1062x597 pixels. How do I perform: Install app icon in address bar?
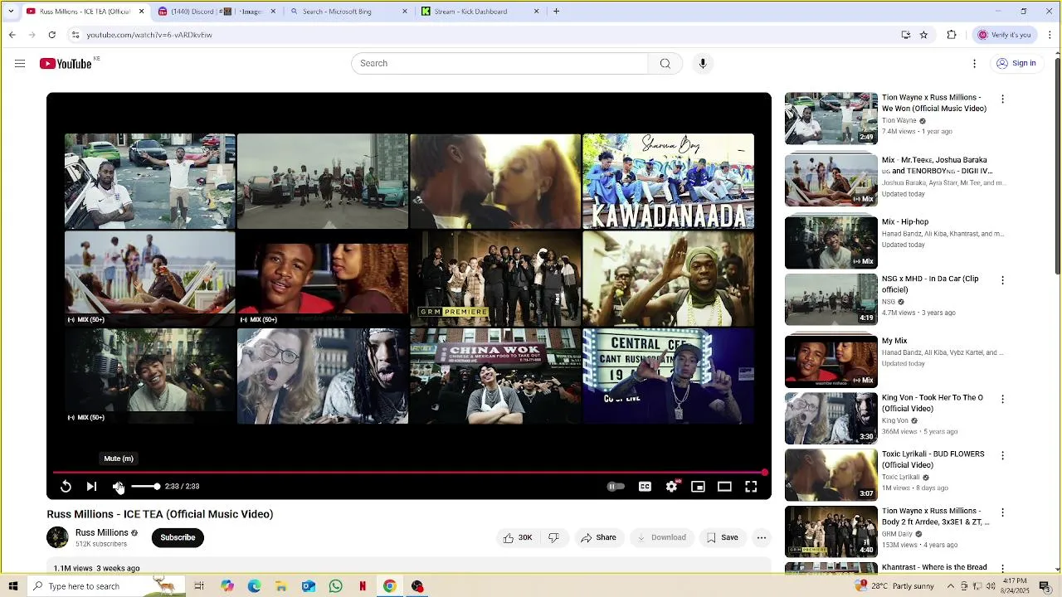(x=906, y=35)
